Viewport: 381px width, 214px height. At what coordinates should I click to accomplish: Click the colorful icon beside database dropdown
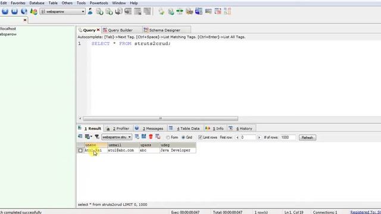(33, 11)
